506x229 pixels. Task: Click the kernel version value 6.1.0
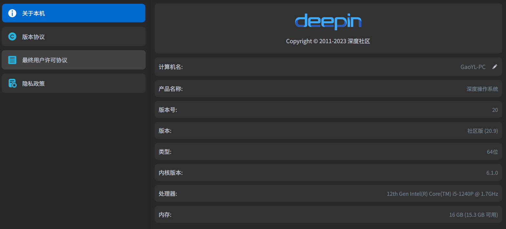click(492, 173)
